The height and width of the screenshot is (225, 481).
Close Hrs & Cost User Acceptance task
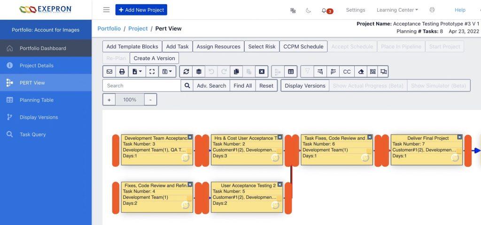(280, 137)
